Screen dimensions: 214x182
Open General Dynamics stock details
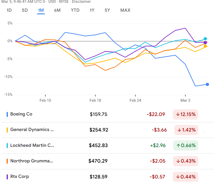pos(32,130)
